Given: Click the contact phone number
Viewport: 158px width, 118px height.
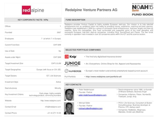Looking at the screenshot, I should [x=54, y=113].
